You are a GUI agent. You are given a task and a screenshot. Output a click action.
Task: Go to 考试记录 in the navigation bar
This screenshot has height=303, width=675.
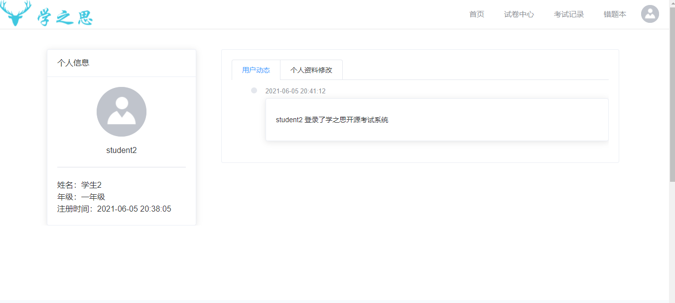pos(568,14)
